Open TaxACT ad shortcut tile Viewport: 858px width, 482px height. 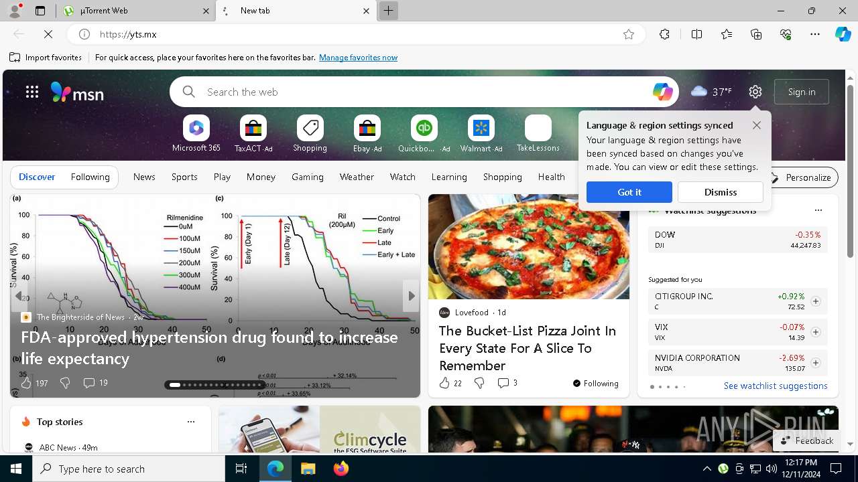click(x=253, y=134)
